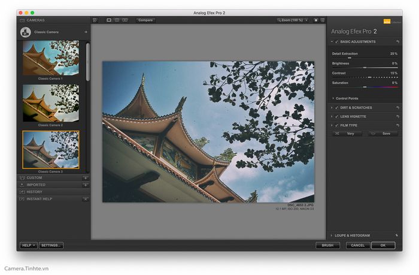The width and height of the screenshot is (419, 275).
Task: Click the Settings button
Action: tap(51, 245)
